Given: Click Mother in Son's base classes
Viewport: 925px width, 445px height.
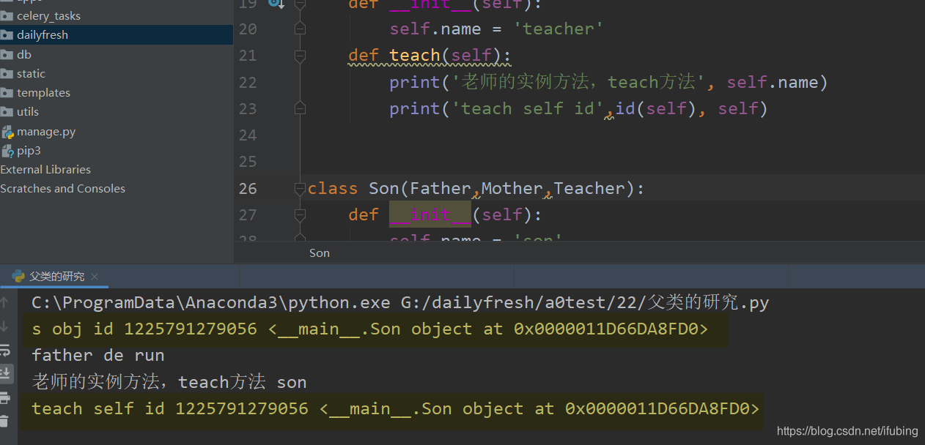Looking at the screenshot, I should click(x=512, y=188).
